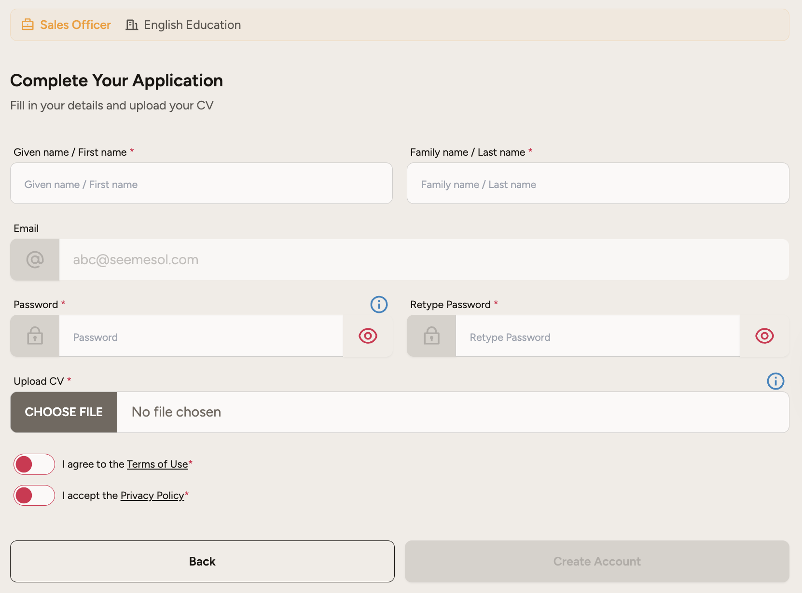Click the Create Account button
The width and height of the screenshot is (802, 593).
pos(597,561)
